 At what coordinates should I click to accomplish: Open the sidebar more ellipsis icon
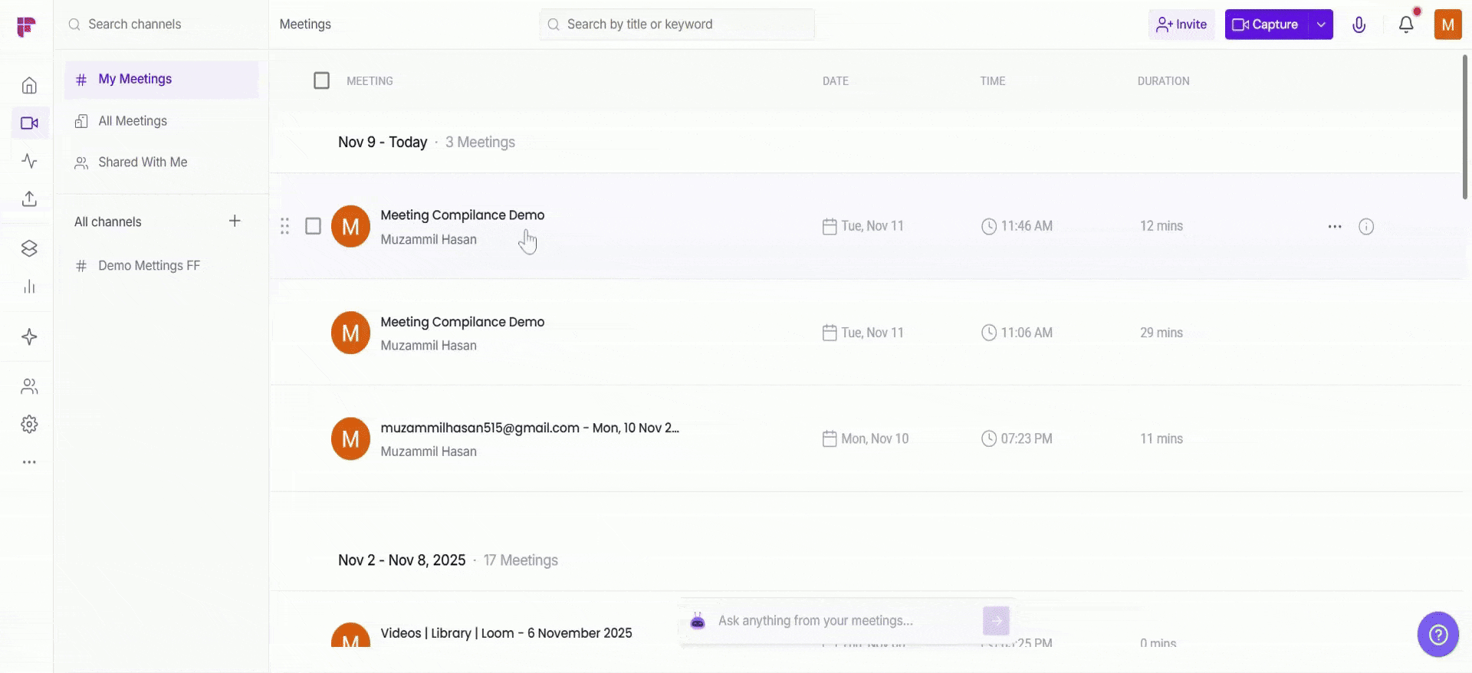point(29,462)
